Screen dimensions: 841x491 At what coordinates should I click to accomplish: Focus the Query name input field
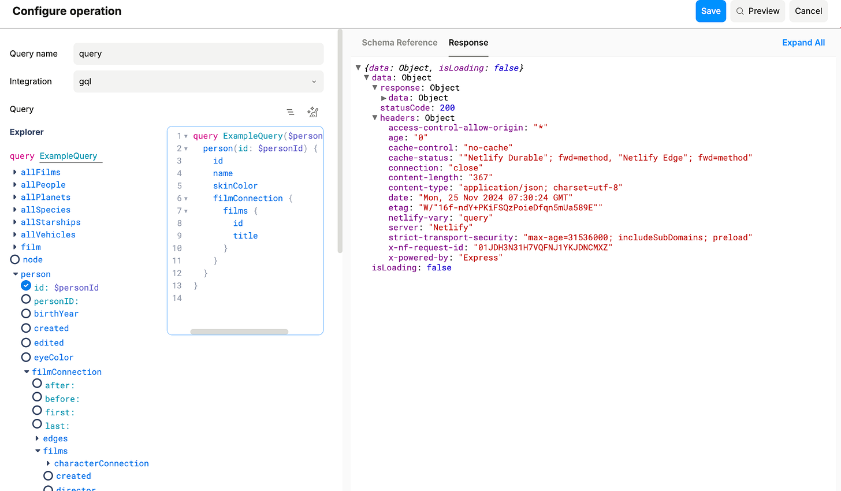click(x=199, y=54)
